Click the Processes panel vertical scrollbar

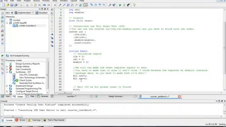point(47,76)
